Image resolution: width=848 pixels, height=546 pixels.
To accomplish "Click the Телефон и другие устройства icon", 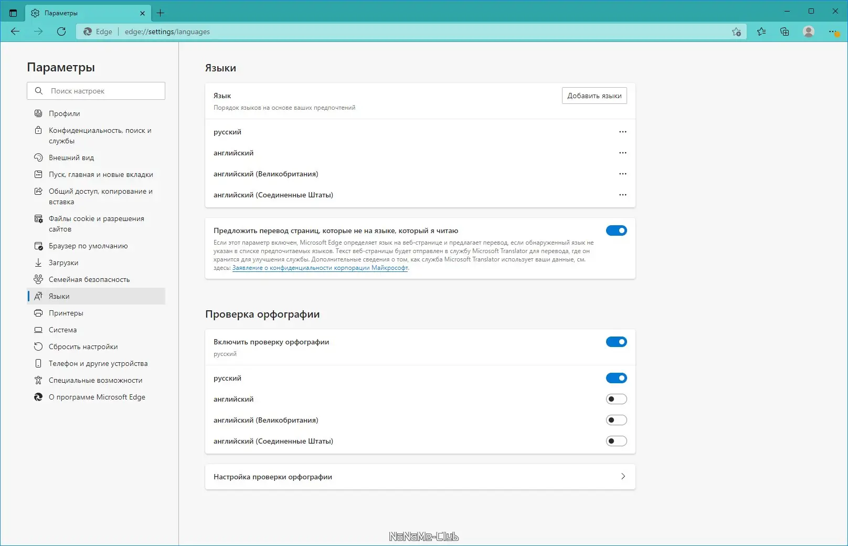I will (x=38, y=363).
